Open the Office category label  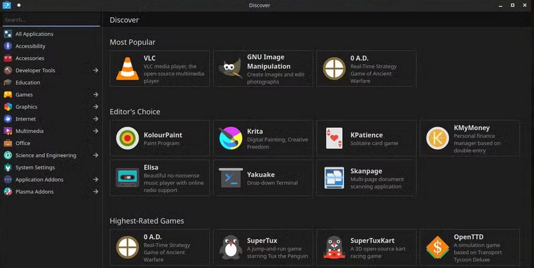pos(23,143)
